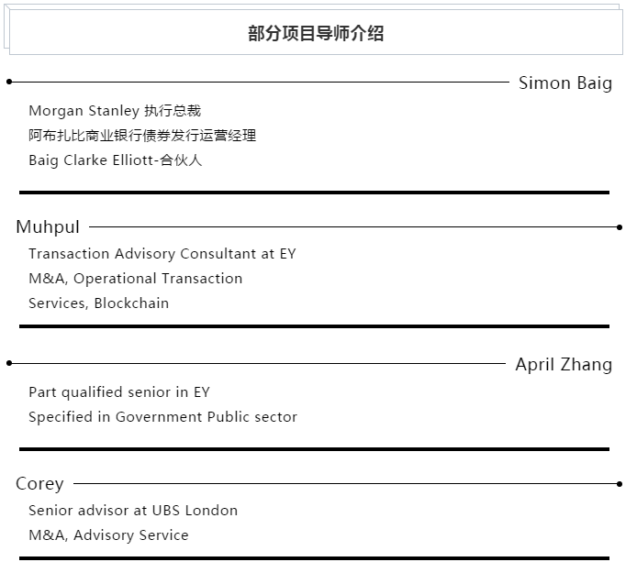The height and width of the screenshot is (562, 637).
Task: Click the dot left of Simon Baig's line
Action: point(9,82)
